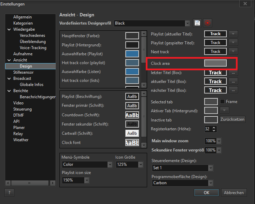Open the Steuerelemente (Design) Set 1 dropdown

pos(210,168)
